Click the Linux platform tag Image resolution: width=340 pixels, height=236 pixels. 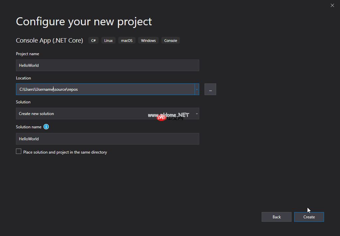pos(108,41)
